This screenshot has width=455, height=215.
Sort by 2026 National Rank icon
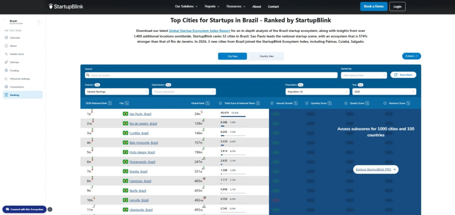click(110, 104)
